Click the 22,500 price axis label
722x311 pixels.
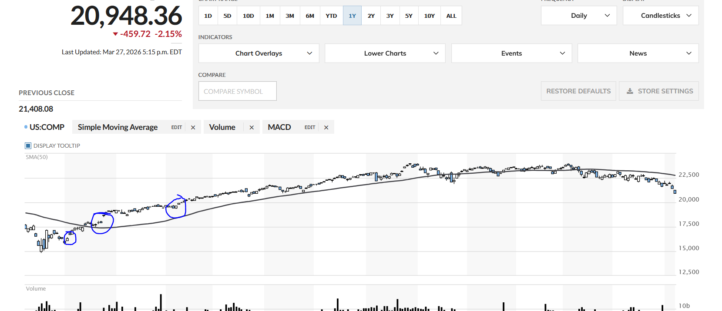pyautogui.click(x=689, y=175)
